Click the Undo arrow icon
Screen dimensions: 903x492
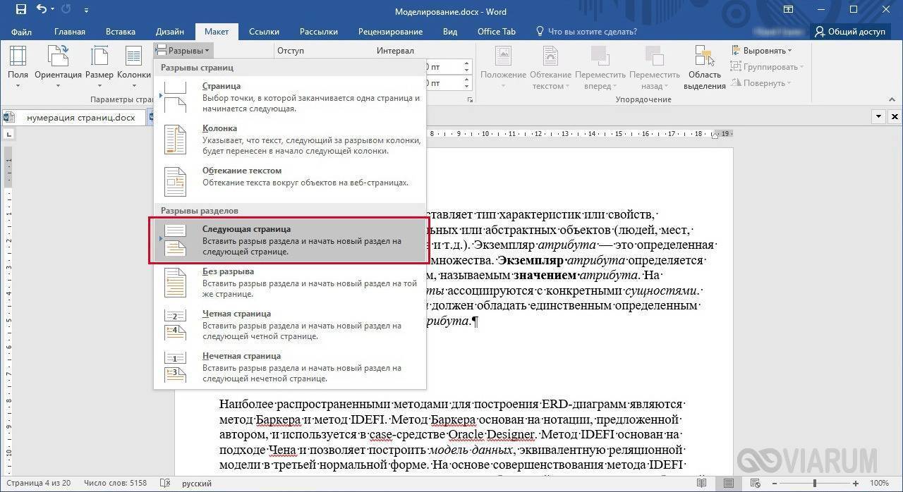[42, 10]
